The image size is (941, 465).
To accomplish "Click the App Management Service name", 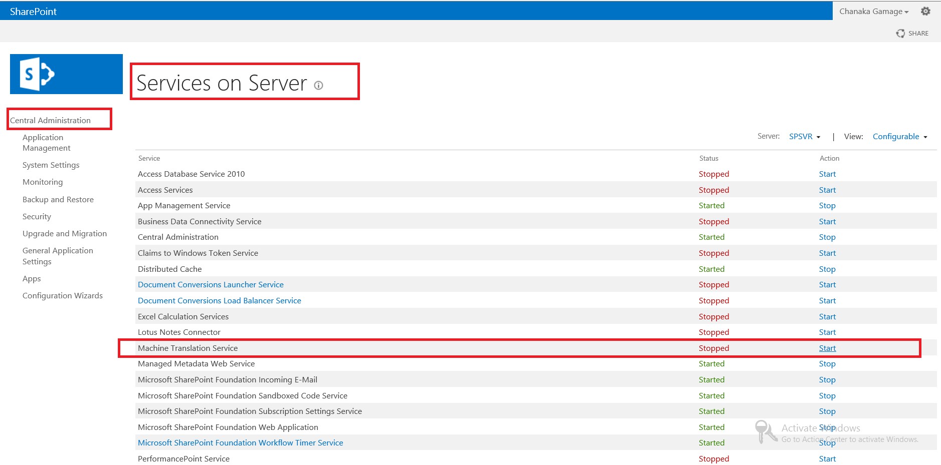I will [x=184, y=205].
